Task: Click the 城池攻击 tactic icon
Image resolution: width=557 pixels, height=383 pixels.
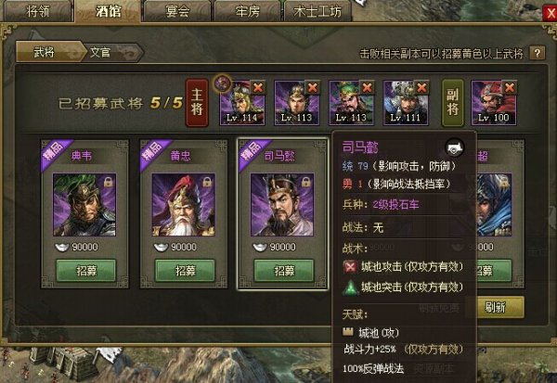Action: [x=350, y=267]
